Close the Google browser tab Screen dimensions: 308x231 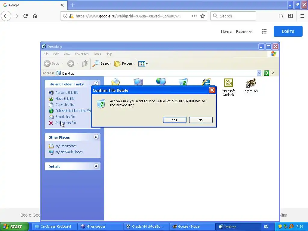62,5
